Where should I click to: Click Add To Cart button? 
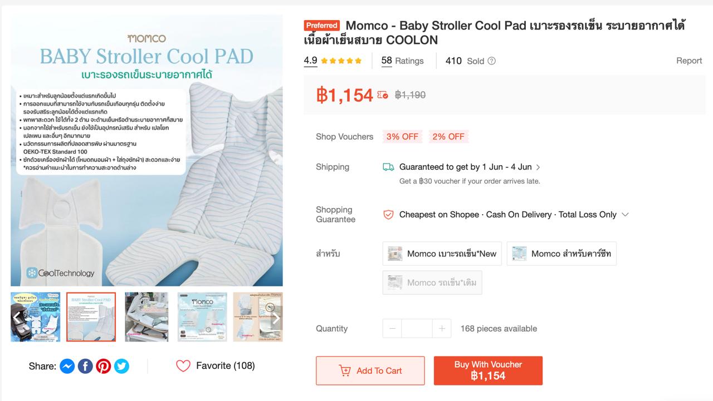click(370, 371)
